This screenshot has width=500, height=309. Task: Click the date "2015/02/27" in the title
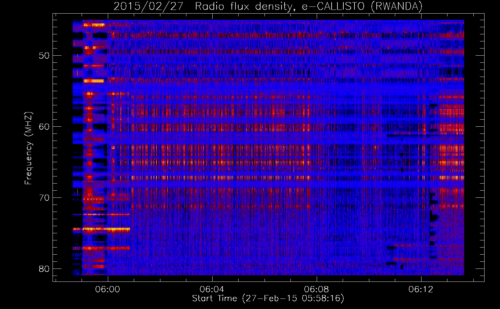pyautogui.click(x=149, y=6)
